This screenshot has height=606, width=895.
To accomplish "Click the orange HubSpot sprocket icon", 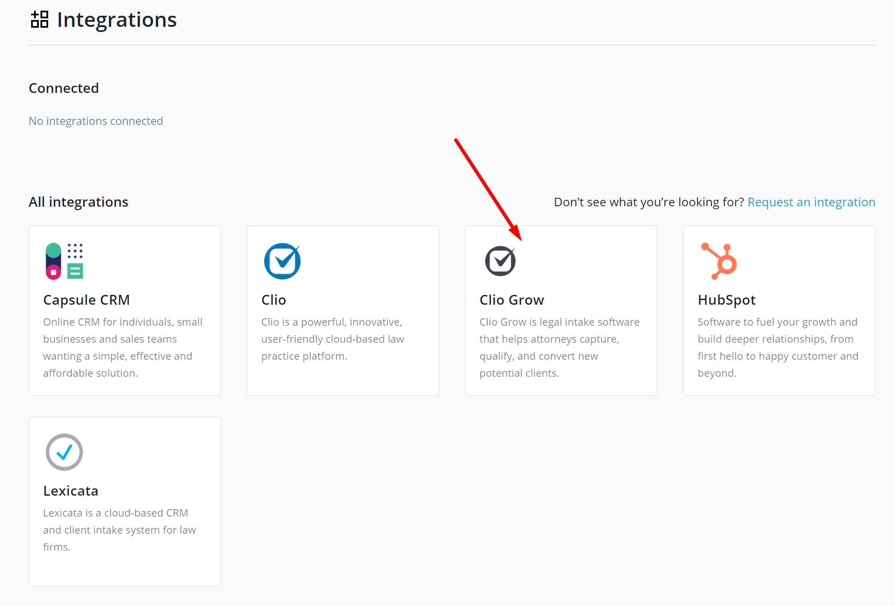I will (719, 261).
